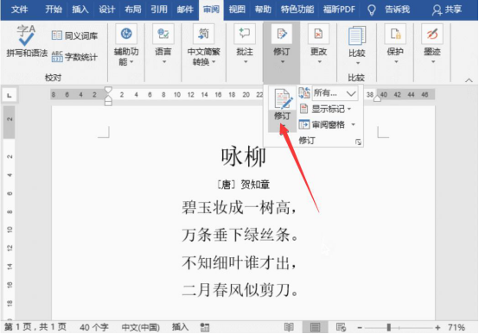
Task: Open the Language (语言) group
Action: coord(163,44)
